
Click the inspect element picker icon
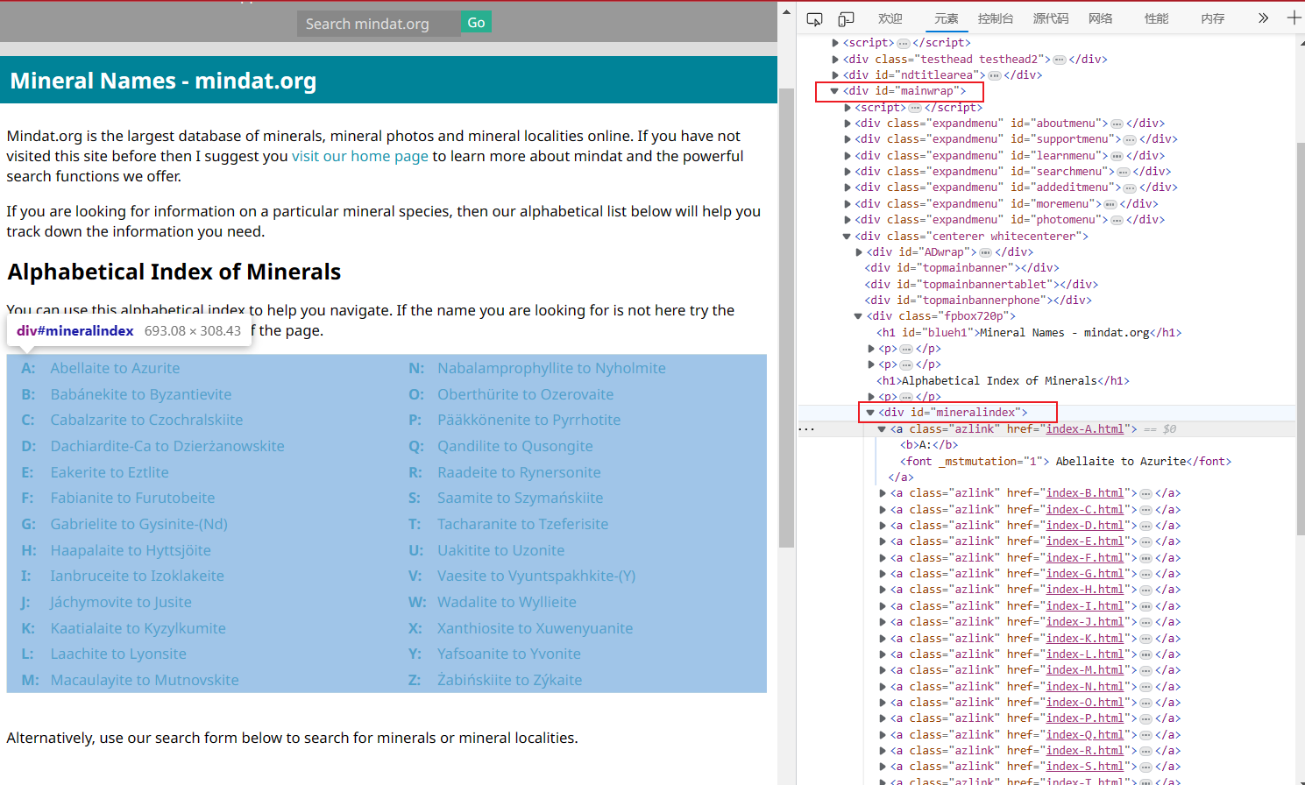(x=814, y=18)
